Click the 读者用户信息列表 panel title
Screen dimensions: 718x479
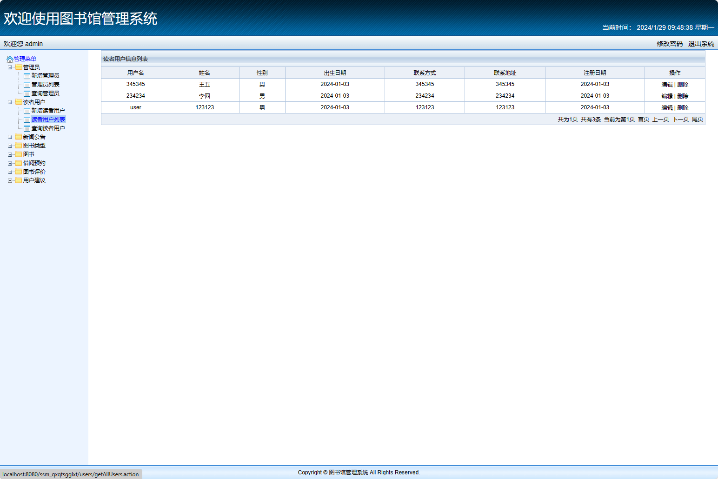(126, 59)
